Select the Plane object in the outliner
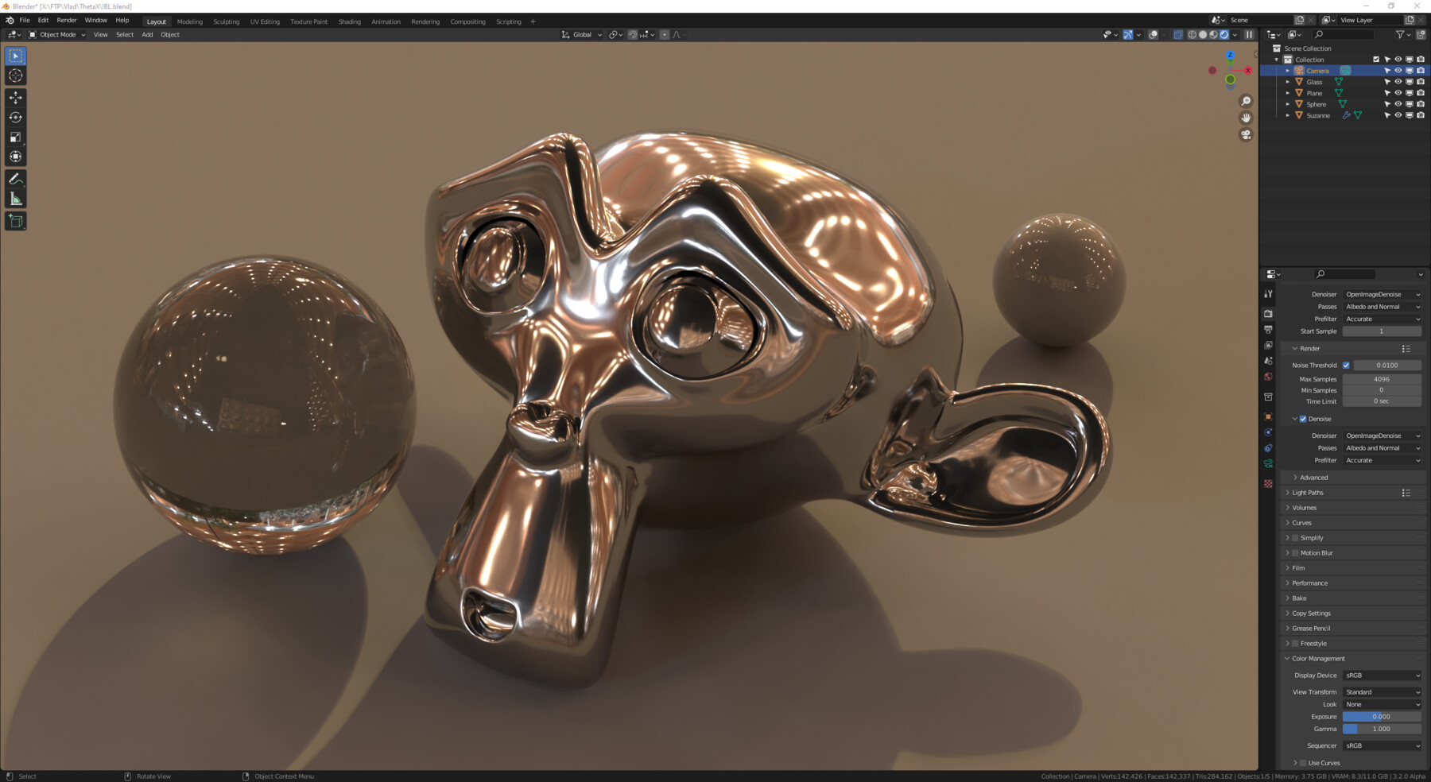 (1314, 93)
